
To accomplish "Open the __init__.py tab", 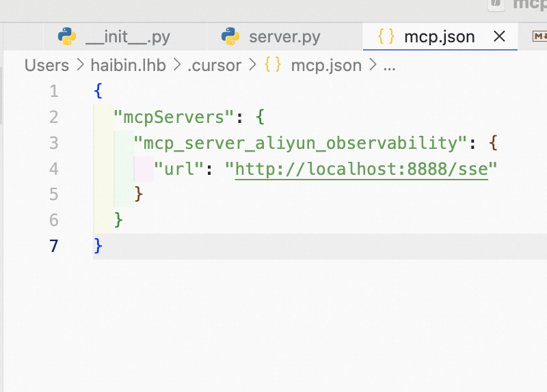I will coord(125,37).
